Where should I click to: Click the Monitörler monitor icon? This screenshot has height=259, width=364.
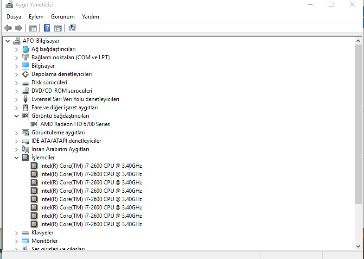click(x=26, y=241)
